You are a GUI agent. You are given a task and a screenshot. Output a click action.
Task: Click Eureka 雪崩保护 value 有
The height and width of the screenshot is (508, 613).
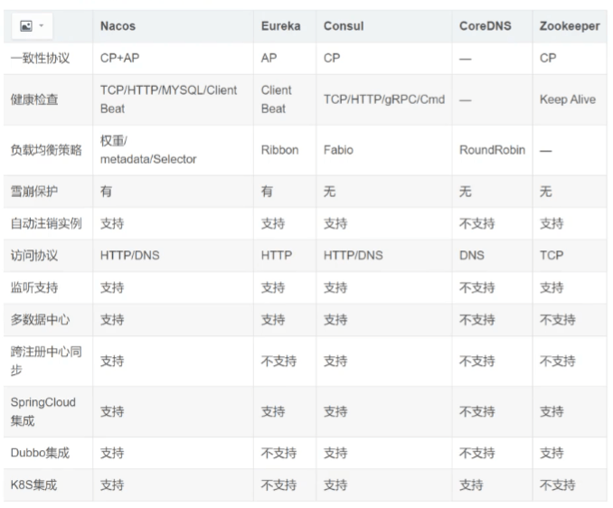point(267,192)
